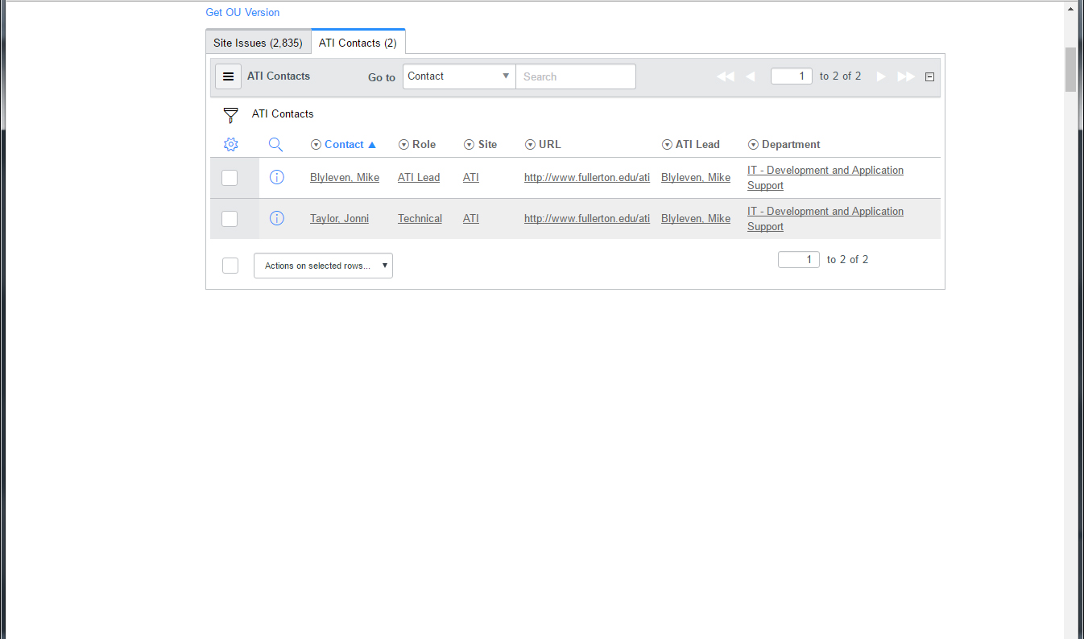Open the ATI Contacts list hamburger menu

pyautogui.click(x=228, y=76)
